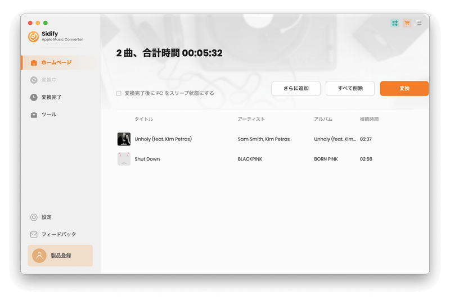Open the hamburger menu icon

(419, 23)
